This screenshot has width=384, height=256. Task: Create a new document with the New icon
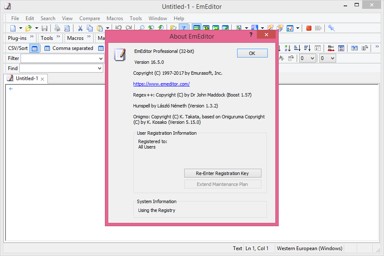coord(13,29)
